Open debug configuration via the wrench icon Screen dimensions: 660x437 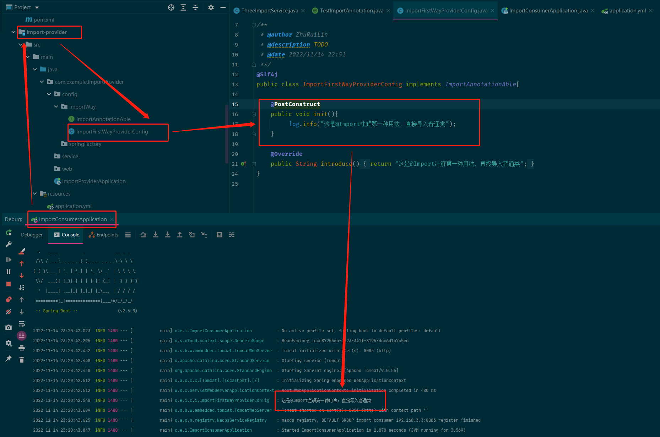click(9, 244)
